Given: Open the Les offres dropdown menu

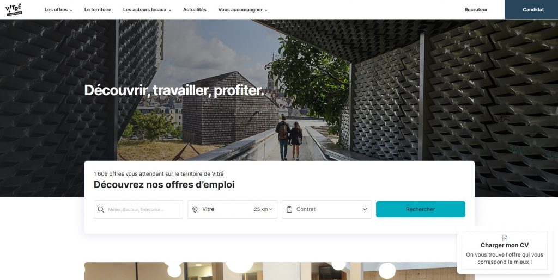Looking at the screenshot, I should 58,10.
